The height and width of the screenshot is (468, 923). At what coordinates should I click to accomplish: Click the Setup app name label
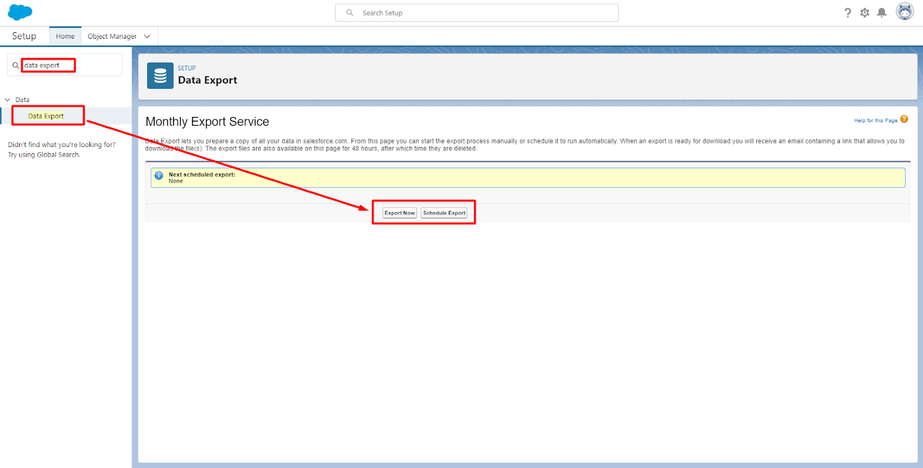coord(24,36)
